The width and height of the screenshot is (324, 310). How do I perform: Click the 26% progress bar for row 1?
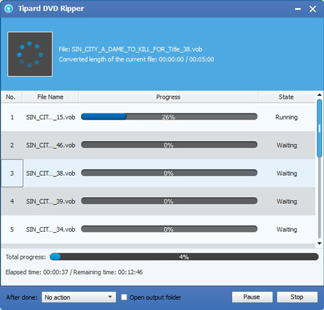click(169, 117)
